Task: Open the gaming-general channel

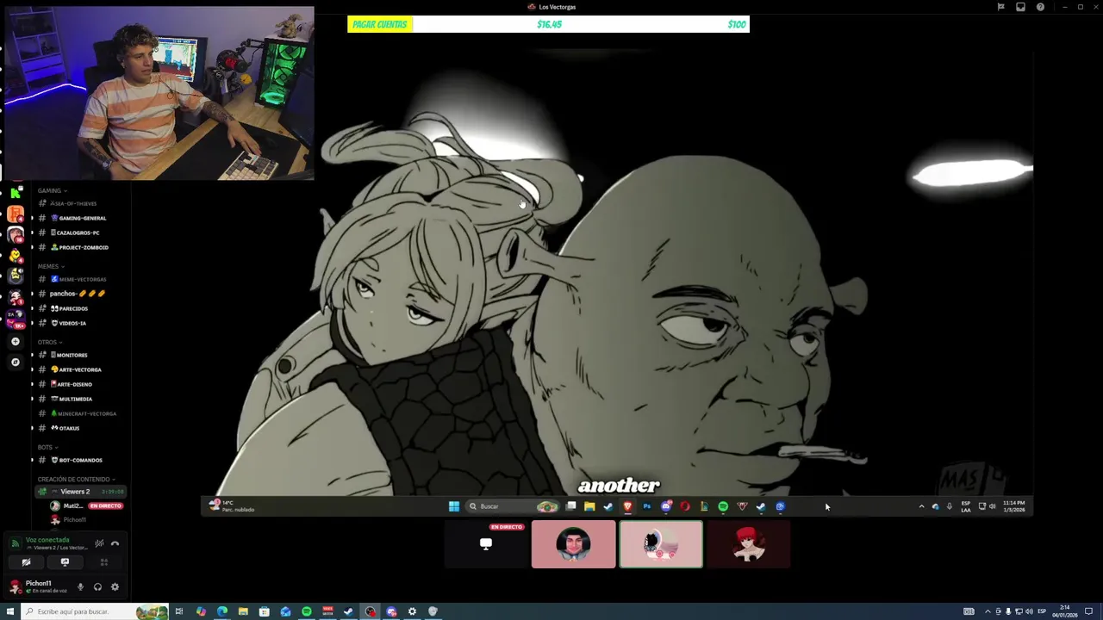Action: [78, 218]
